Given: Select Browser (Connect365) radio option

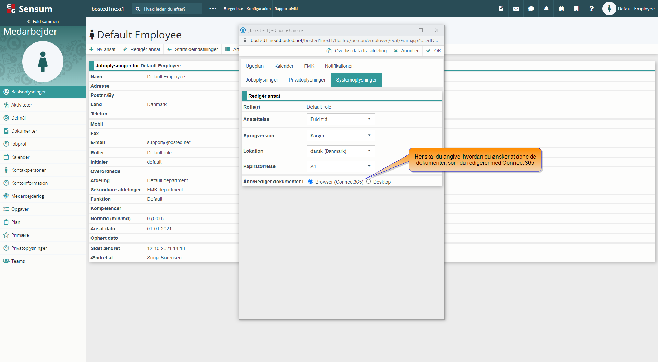Looking at the screenshot, I should tap(310, 182).
